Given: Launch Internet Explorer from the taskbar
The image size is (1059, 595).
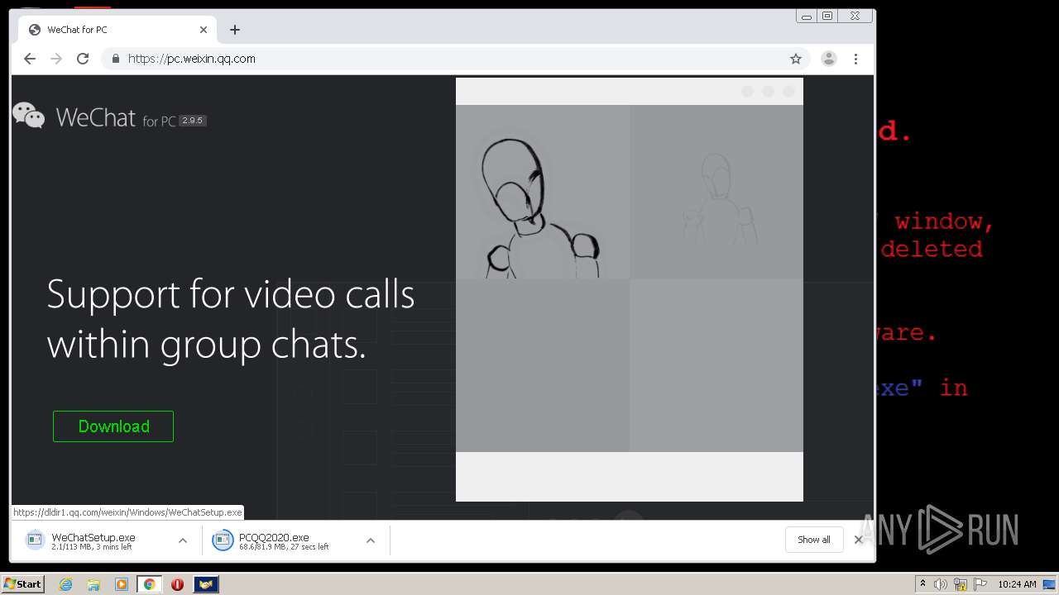Looking at the screenshot, I should [65, 584].
